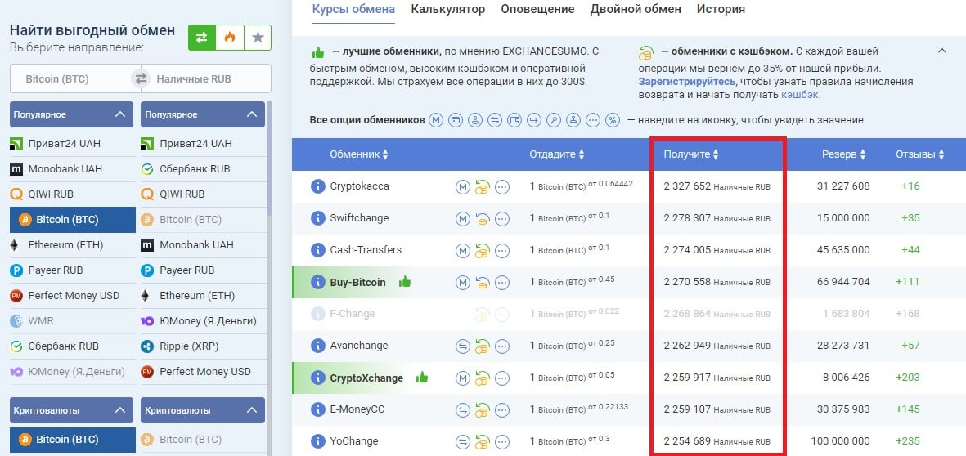Open info icon for Avanchange
The width and height of the screenshot is (966, 456).
pyautogui.click(x=318, y=346)
